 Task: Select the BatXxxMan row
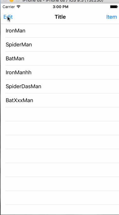60,100
